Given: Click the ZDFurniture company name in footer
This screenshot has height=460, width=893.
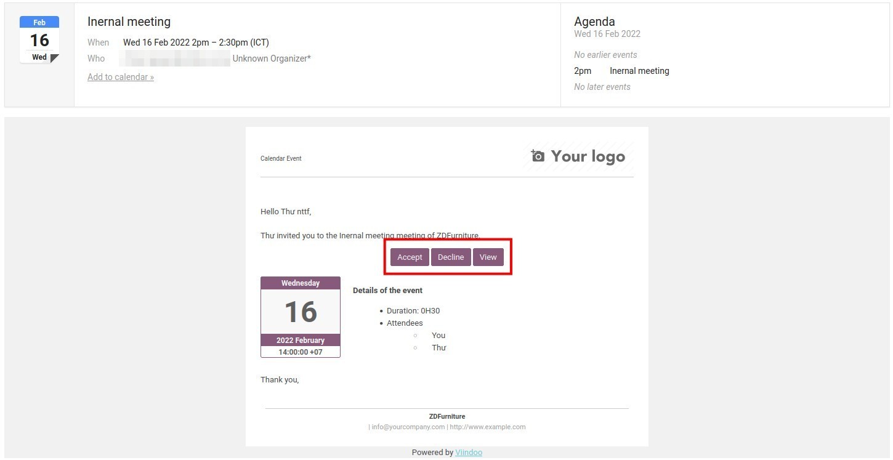Looking at the screenshot, I should point(447,416).
